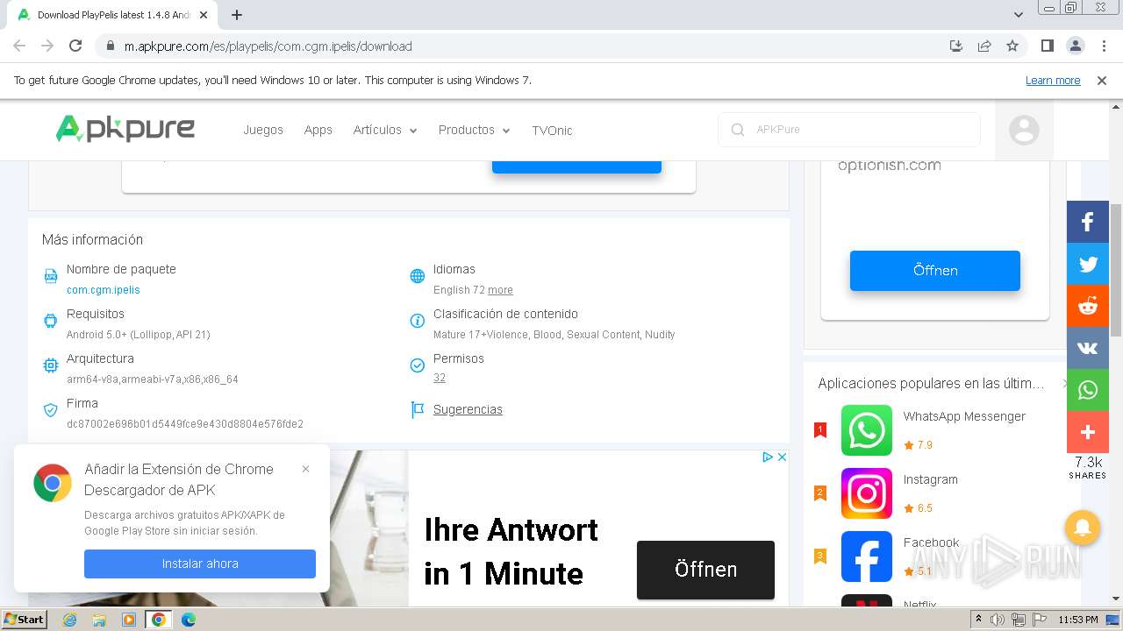Close the banner ad with X
The height and width of the screenshot is (631, 1123).
(x=782, y=457)
